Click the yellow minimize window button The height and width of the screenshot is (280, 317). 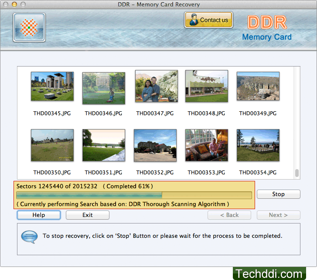coord(14,4)
